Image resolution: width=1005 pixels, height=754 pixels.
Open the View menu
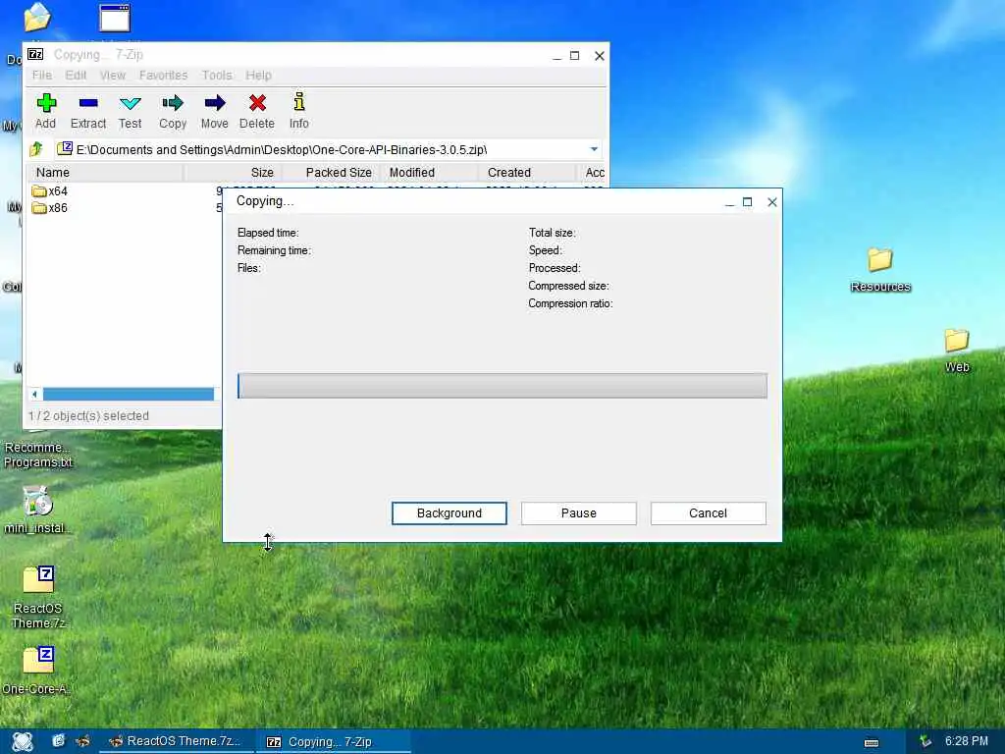(112, 75)
